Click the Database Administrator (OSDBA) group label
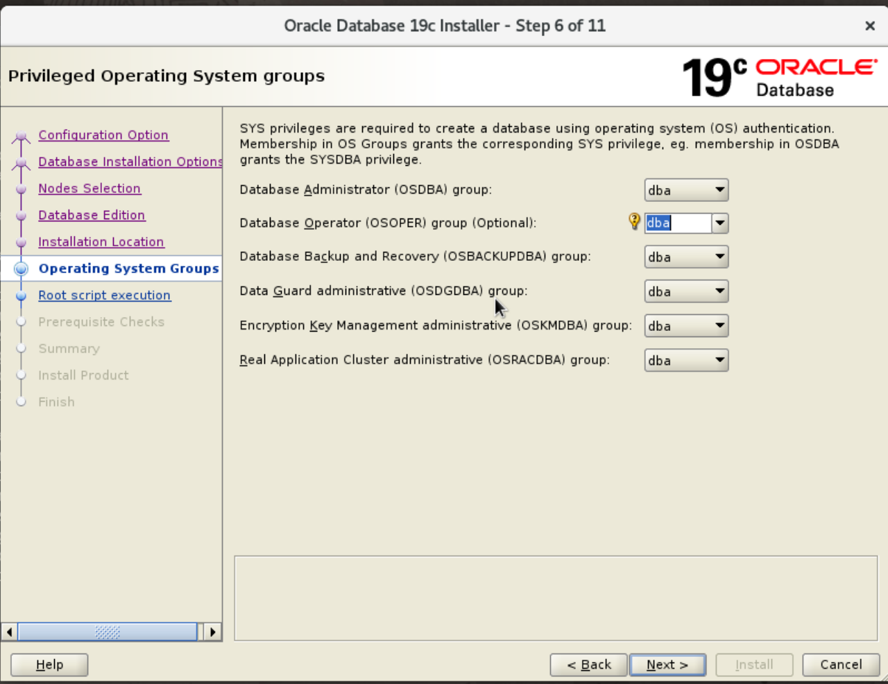 [x=366, y=189]
